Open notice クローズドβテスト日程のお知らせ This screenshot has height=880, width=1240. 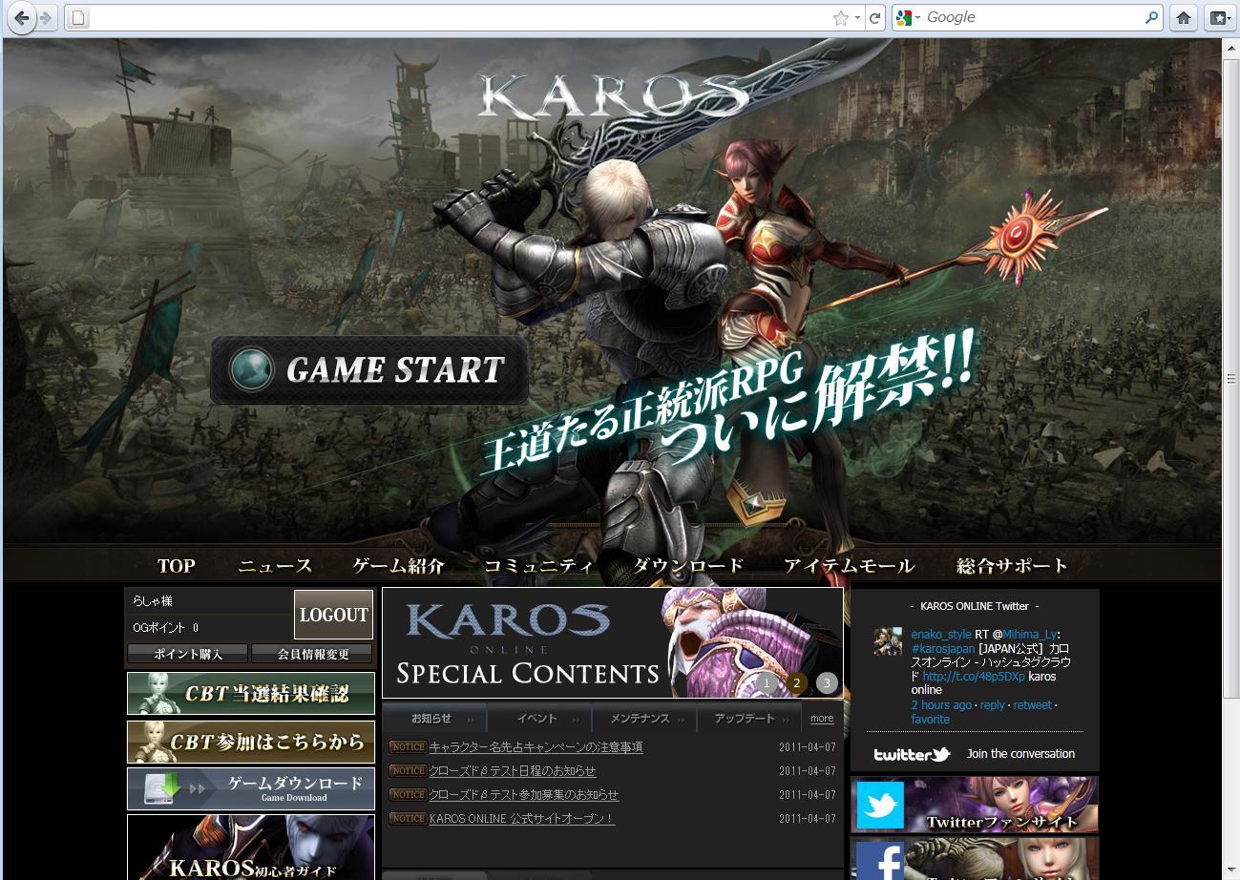(x=513, y=771)
